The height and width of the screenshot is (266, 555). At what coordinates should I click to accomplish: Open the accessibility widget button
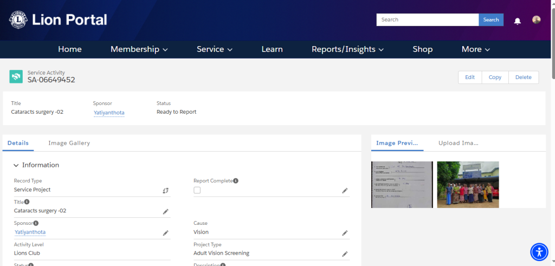(539, 252)
